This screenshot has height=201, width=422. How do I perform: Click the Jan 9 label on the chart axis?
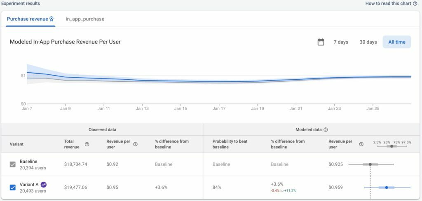[x=65, y=109]
